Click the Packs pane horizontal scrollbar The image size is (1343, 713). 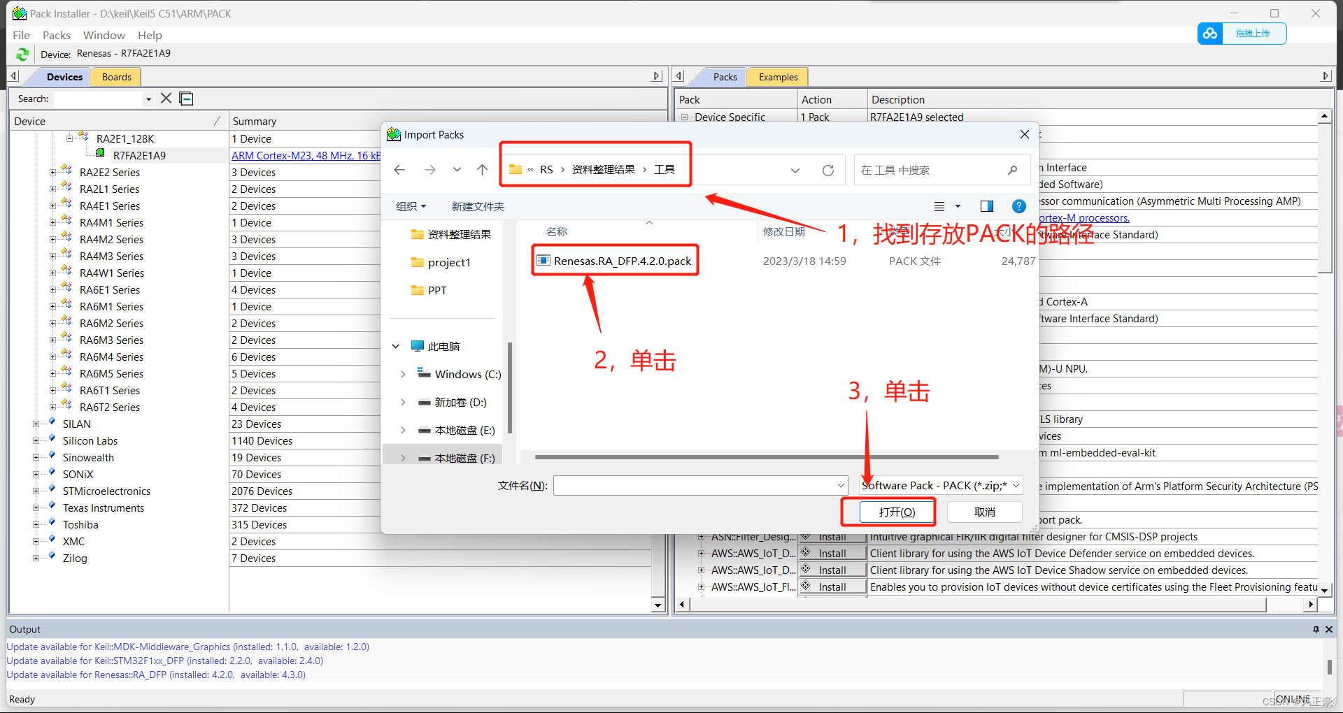[978, 604]
